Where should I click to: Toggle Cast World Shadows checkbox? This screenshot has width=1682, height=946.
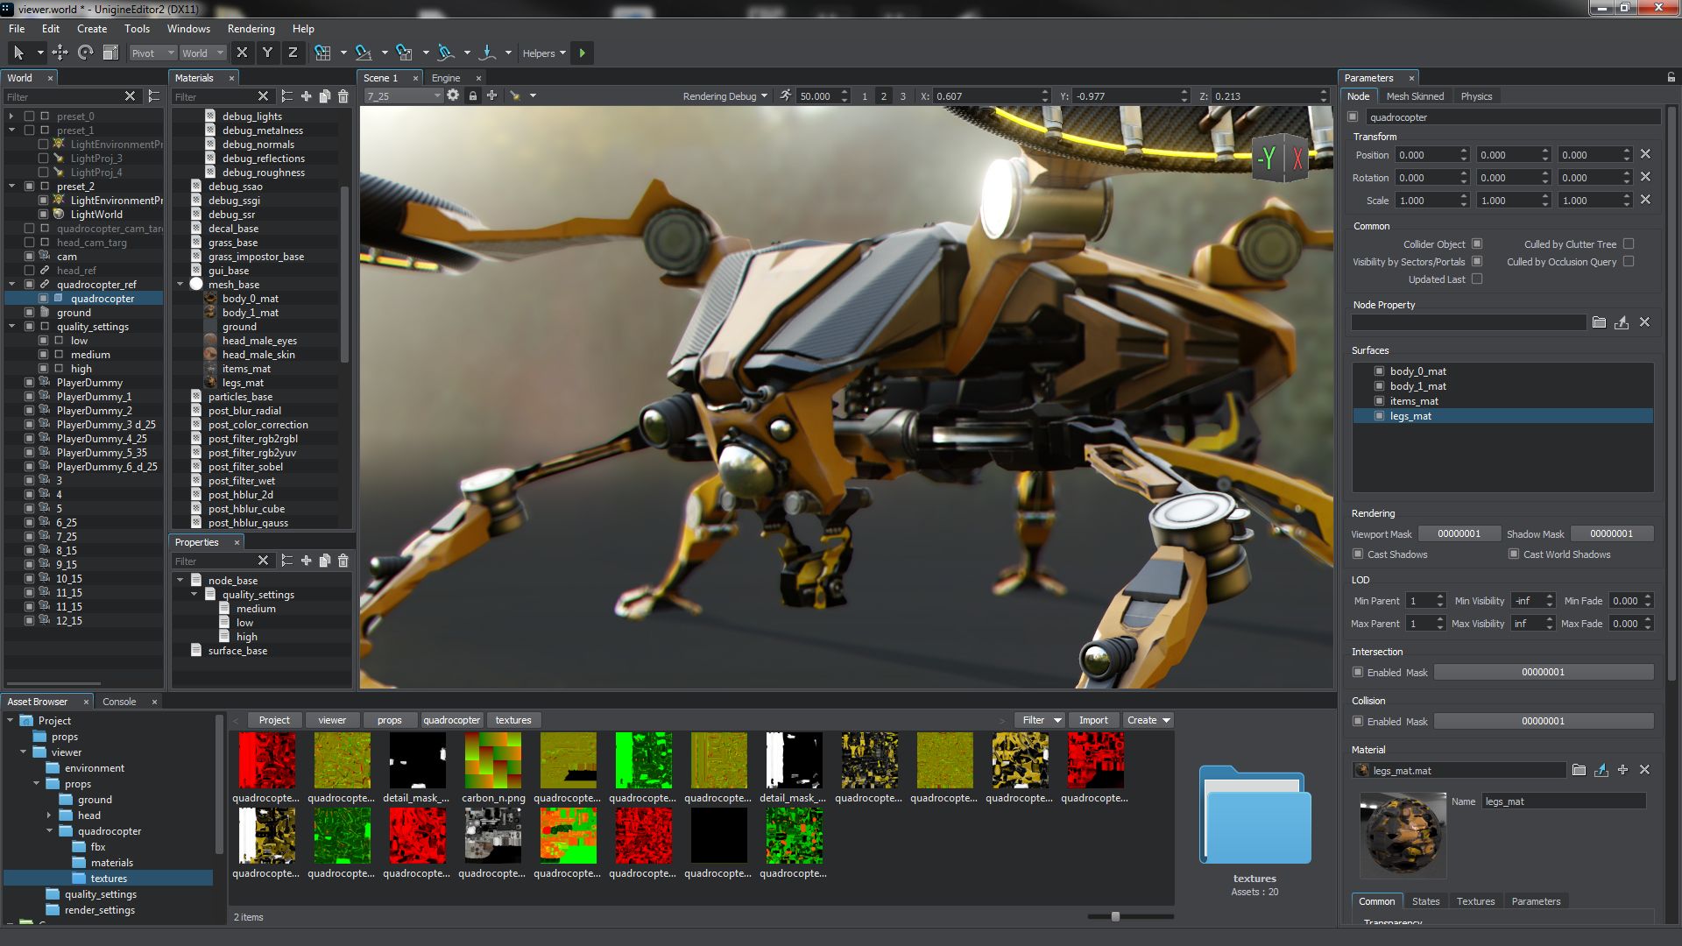tap(1513, 554)
